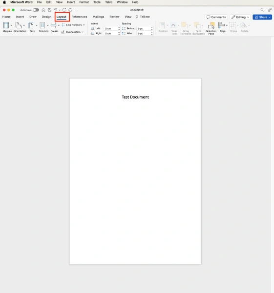Open the Table menu
Screen dimensions: 274x293
coord(108,2)
